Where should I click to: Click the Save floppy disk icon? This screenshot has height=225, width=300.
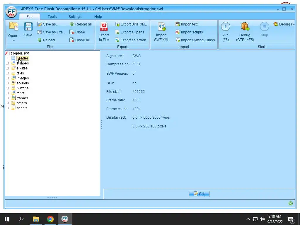[x=28, y=27]
